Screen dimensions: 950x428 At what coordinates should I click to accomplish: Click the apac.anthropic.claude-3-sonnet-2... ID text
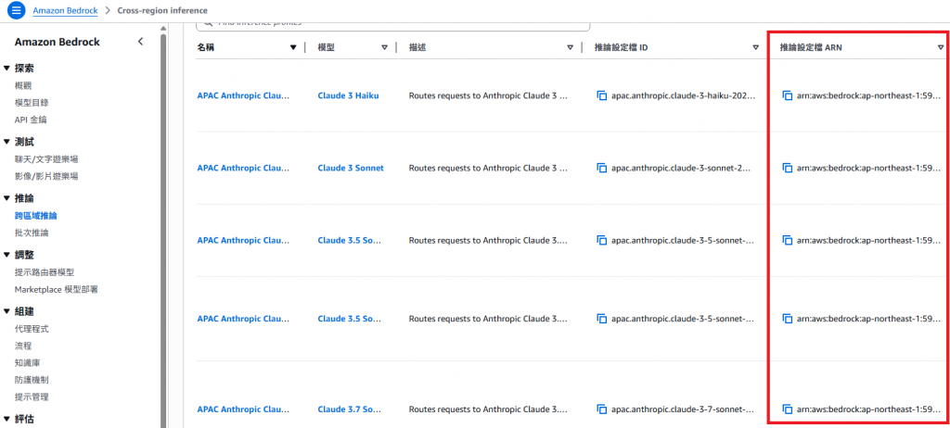coord(681,168)
